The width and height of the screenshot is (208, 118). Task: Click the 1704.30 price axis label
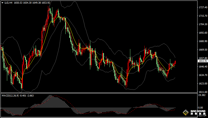(x=203, y=24)
